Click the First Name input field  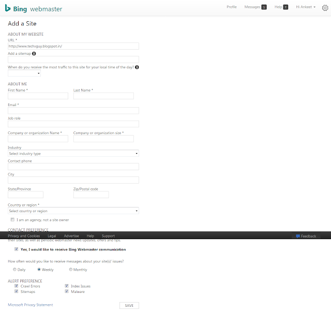coord(38,96)
